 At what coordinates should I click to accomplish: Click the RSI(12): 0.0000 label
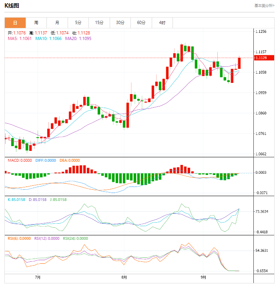(47, 239)
